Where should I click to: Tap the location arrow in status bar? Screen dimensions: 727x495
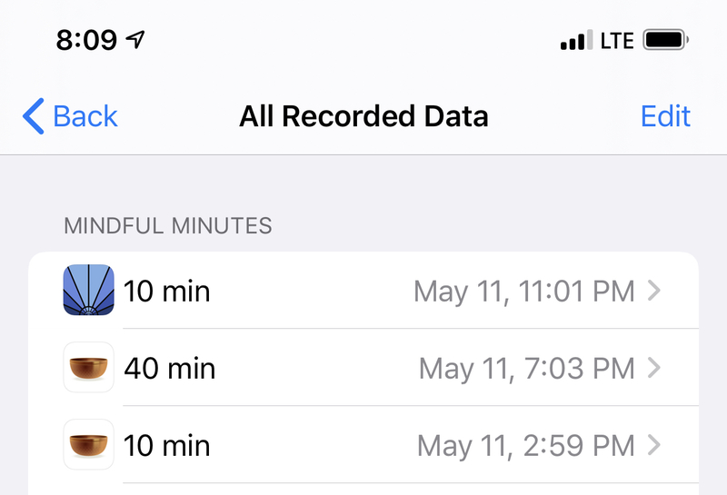[135, 39]
